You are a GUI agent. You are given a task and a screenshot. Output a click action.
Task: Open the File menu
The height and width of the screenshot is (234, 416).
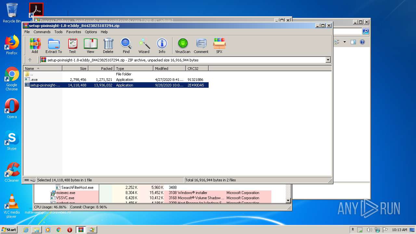coord(27,32)
